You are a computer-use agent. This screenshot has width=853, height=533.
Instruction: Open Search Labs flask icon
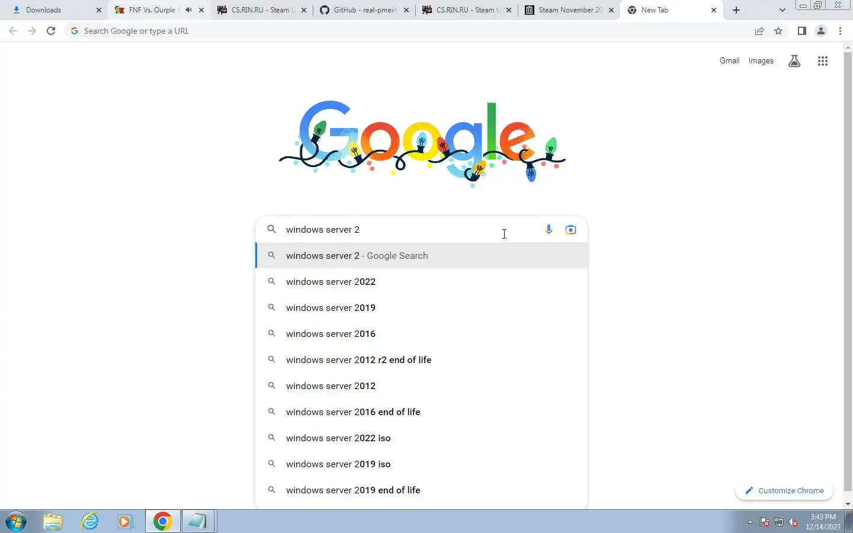[x=794, y=61]
